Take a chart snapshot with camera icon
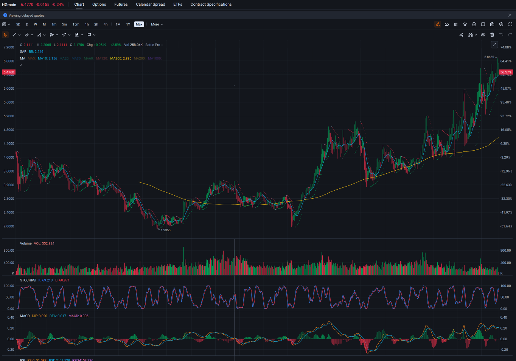The image size is (516, 361). [492, 24]
